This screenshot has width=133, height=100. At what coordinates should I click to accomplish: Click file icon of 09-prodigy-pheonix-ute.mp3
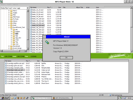click(6, 77)
